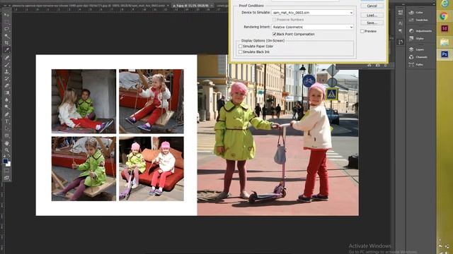Enable Simulate Paper Color checkbox
Screen dimensions: 453x254
pyautogui.click(x=241, y=46)
